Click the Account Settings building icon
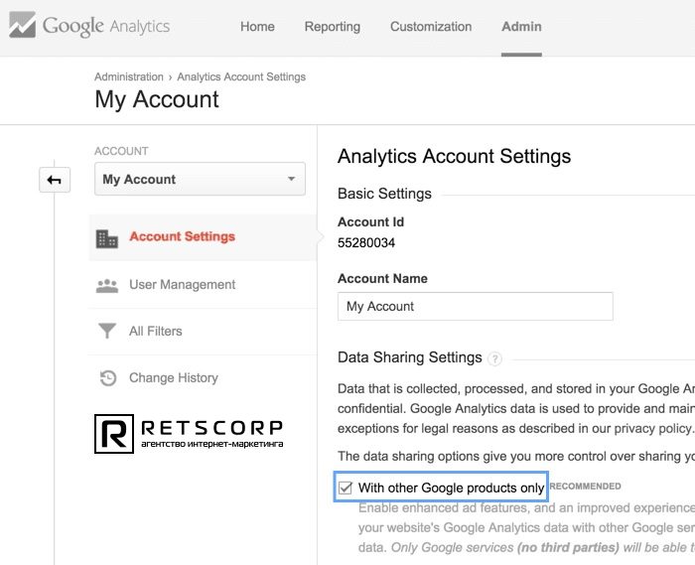The image size is (695, 565). [107, 239]
